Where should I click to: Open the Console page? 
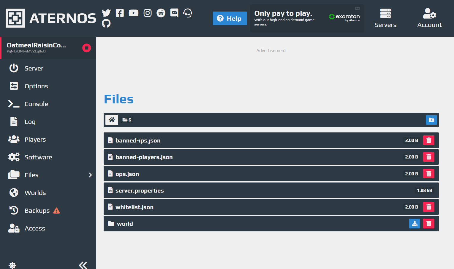click(48, 104)
